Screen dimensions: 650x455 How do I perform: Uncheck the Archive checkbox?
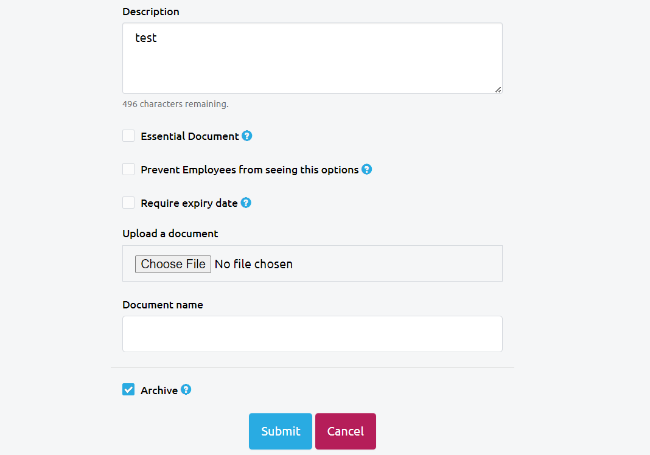pyautogui.click(x=128, y=390)
